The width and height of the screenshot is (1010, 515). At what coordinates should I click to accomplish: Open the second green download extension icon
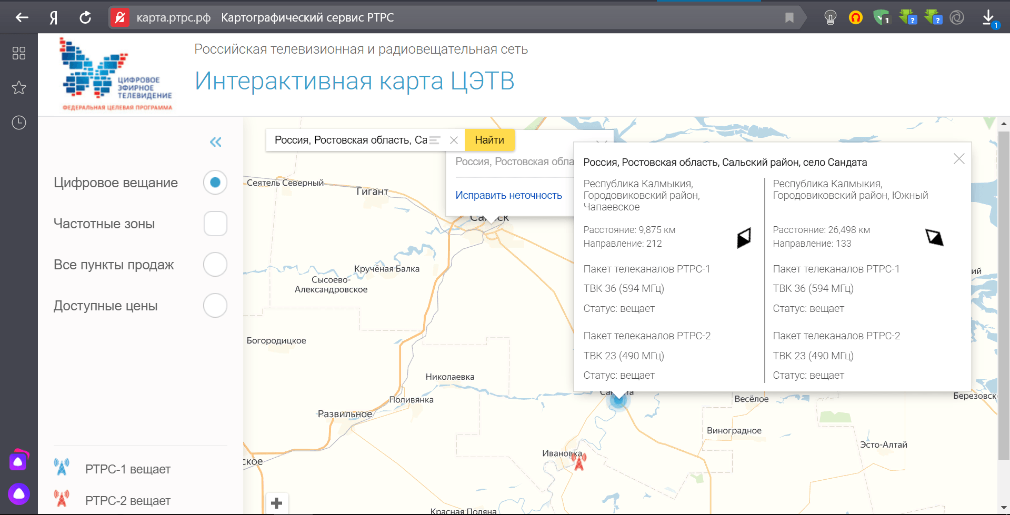(x=933, y=17)
